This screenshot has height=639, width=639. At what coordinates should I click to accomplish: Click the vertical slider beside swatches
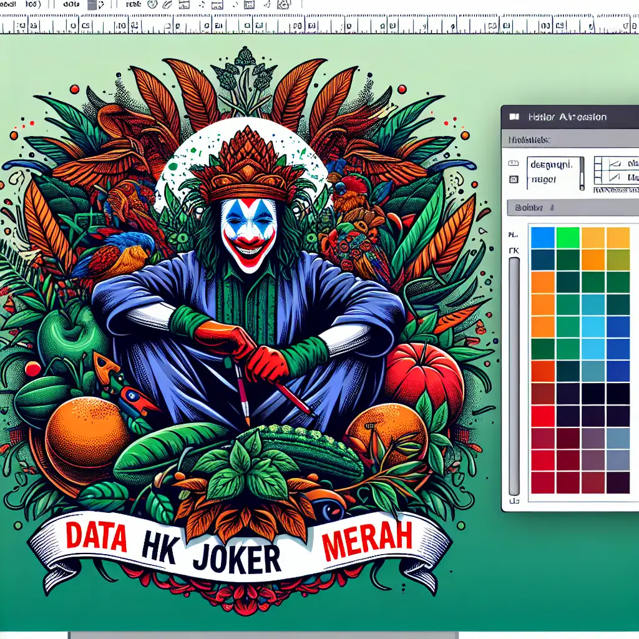pyautogui.click(x=514, y=376)
